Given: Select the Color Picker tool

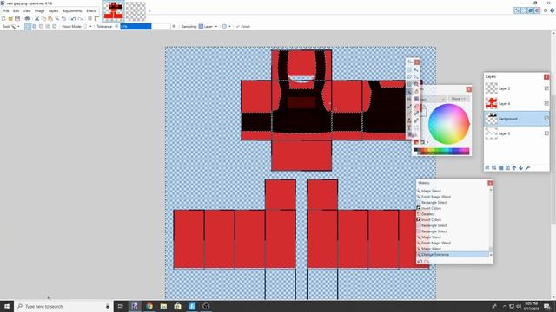Looking at the screenshot, I should pyautogui.click(x=416, y=114).
